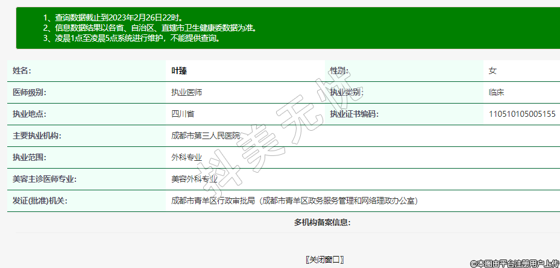This screenshot has width=560, height=268.
Task: Select the 执业医师 value text
Action: 187,93
